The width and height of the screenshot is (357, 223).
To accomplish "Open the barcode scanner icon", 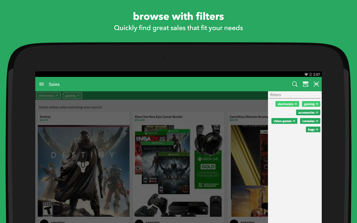I will click(x=316, y=84).
